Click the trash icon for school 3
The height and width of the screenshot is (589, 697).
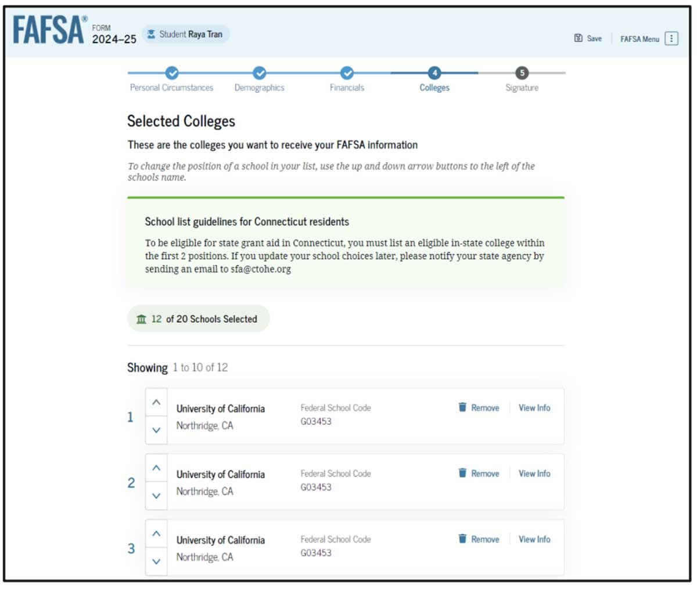tap(462, 539)
